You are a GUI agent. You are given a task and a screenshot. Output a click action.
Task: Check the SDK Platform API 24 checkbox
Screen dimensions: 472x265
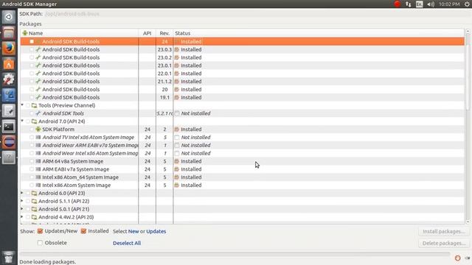pos(32,130)
